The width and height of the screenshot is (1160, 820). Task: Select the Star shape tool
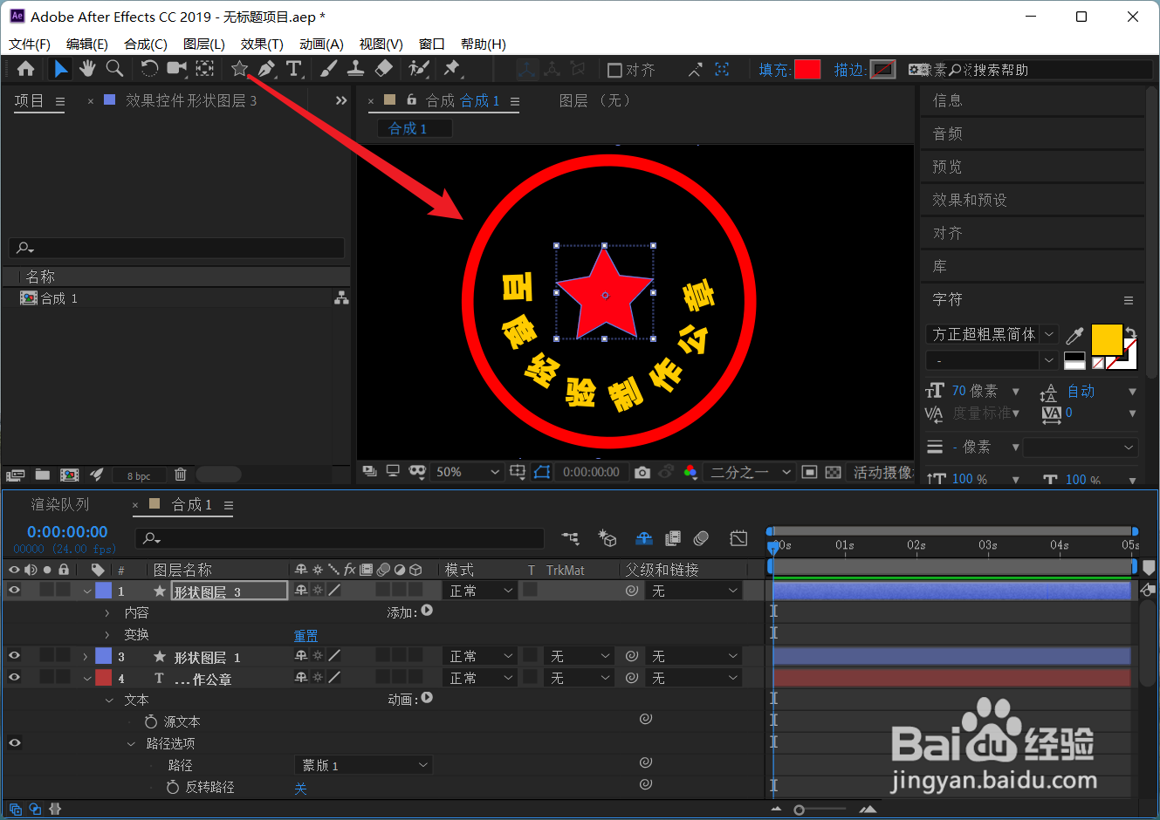point(240,69)
